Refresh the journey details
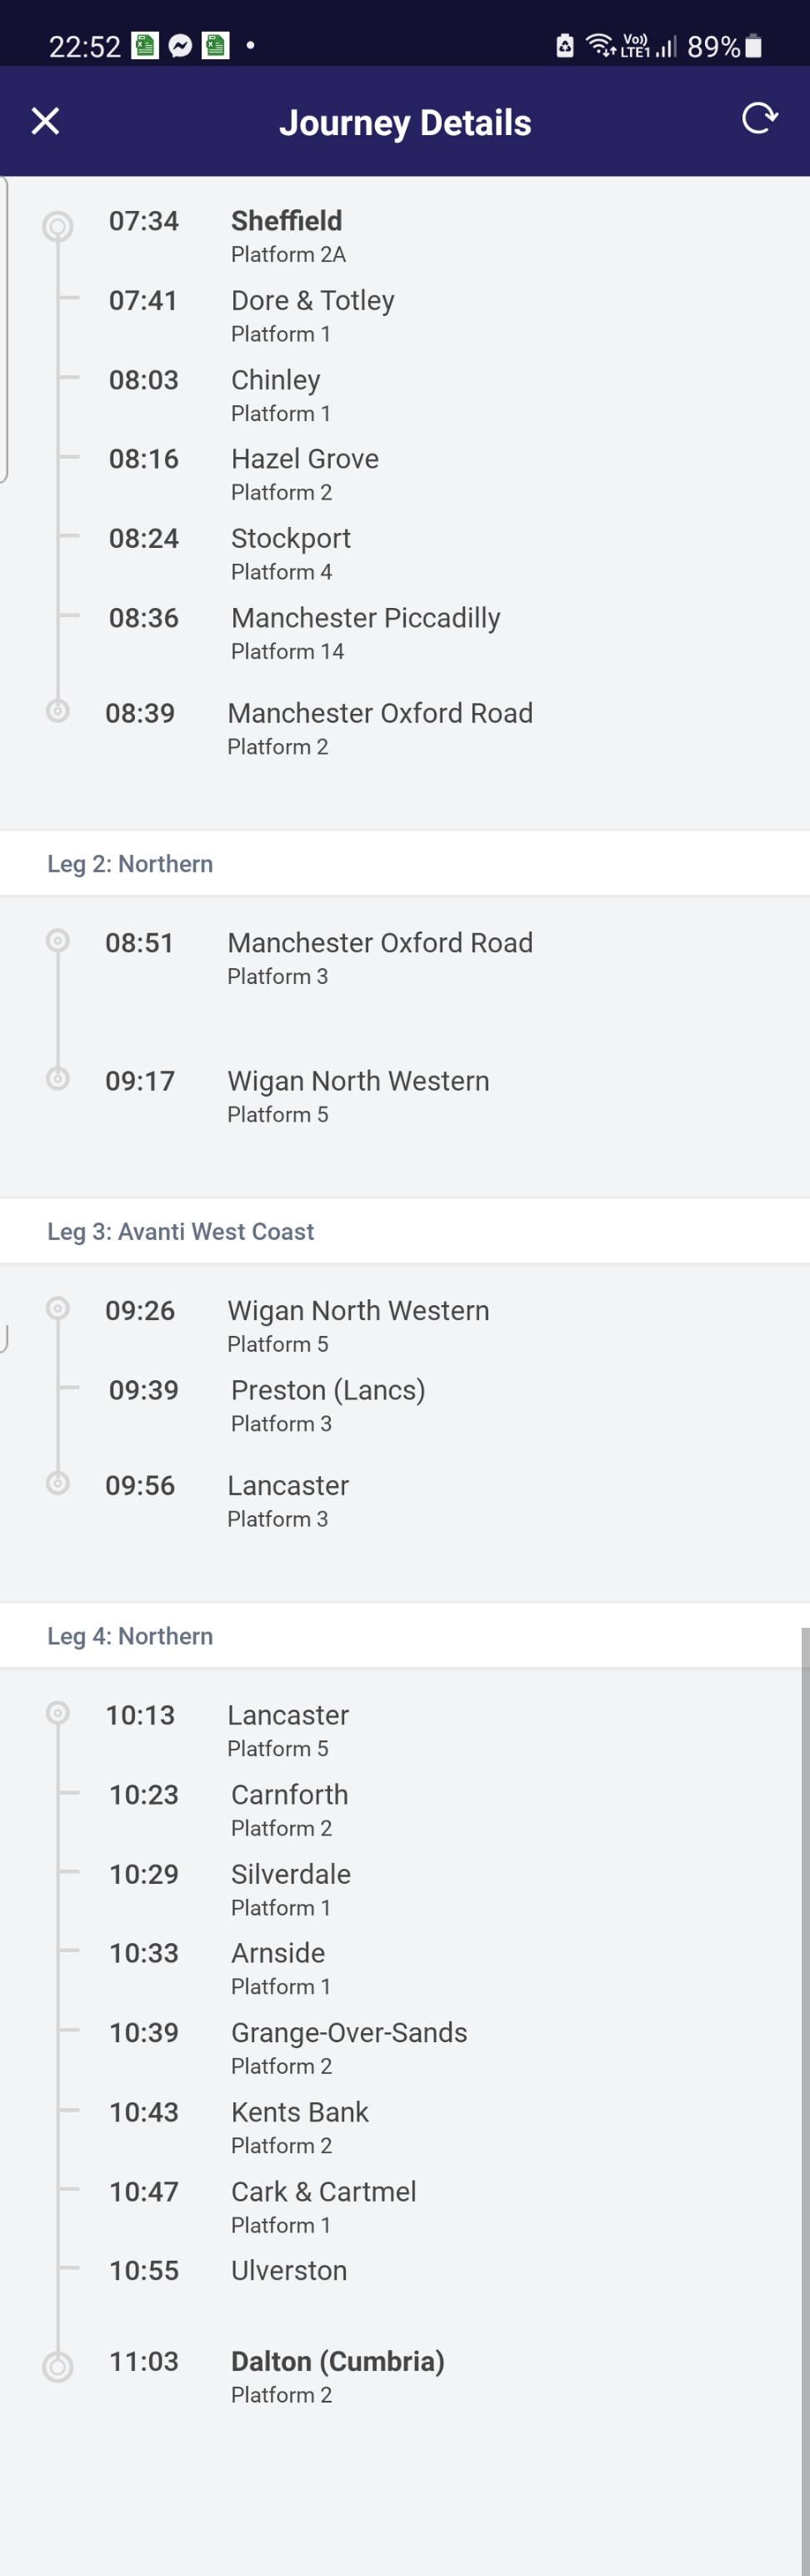This screenshot has height=2576, width=810. (x=759, y=119)
